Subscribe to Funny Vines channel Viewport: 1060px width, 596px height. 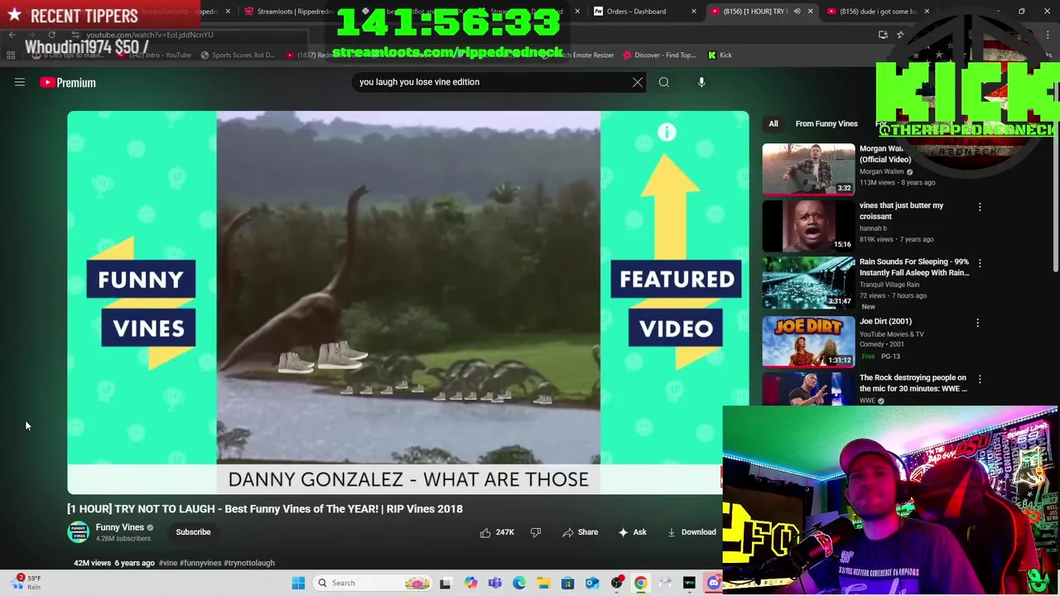coord(193,532)
